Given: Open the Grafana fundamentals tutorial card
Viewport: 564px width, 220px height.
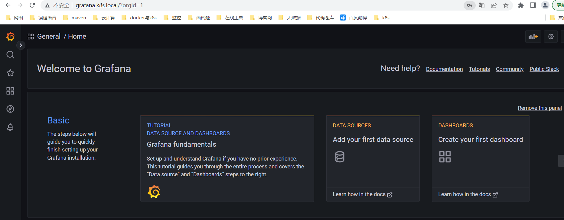Looking at the screenshot, I should coord(227,158).
